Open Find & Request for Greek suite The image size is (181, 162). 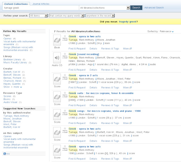click(x=77, y=105)
